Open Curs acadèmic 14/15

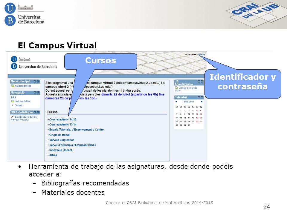pos(63,119)
